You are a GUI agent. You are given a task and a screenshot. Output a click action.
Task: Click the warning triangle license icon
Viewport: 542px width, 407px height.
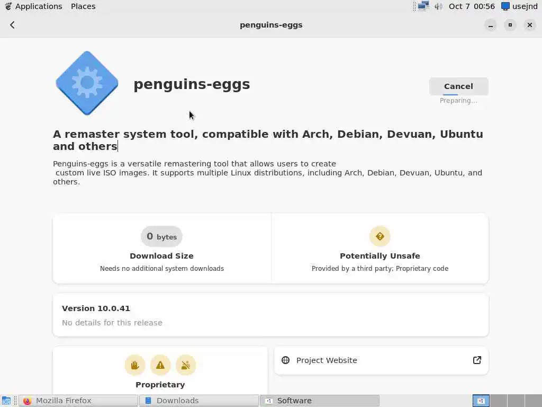coord(160,365)
